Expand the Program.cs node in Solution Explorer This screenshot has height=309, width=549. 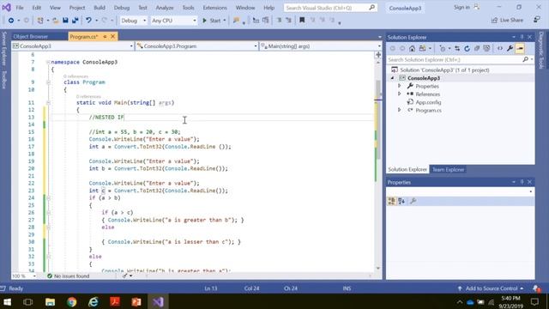[399, 110]
